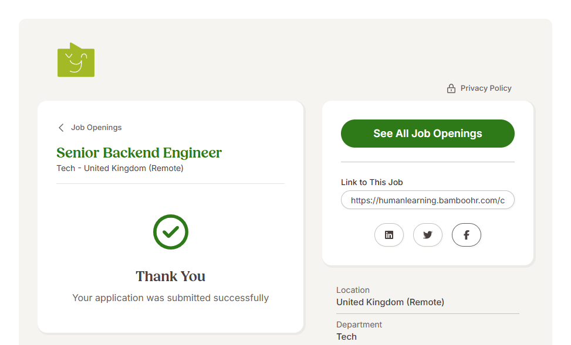
Task: Click the green company logo
Action: pos(76,60)
